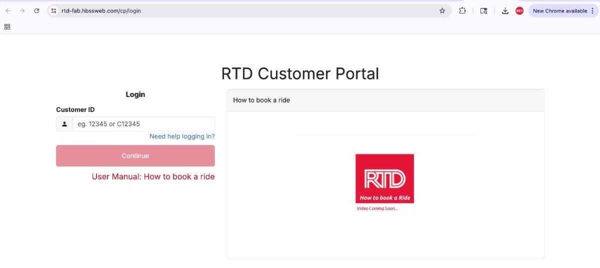The image size is (600, 268).
Task: Click the RTD Customer Portal heading
Action: click(300, 73)
